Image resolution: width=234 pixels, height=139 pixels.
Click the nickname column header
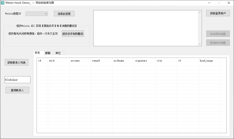coord(123,61)
